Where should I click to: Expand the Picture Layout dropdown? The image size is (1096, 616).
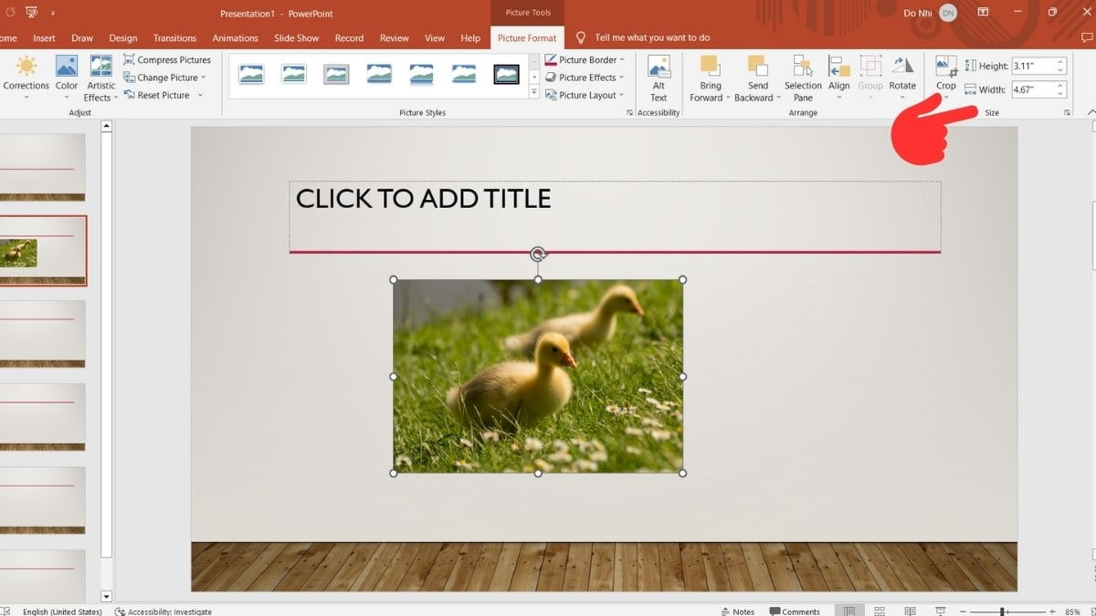(x=622, y=95)
